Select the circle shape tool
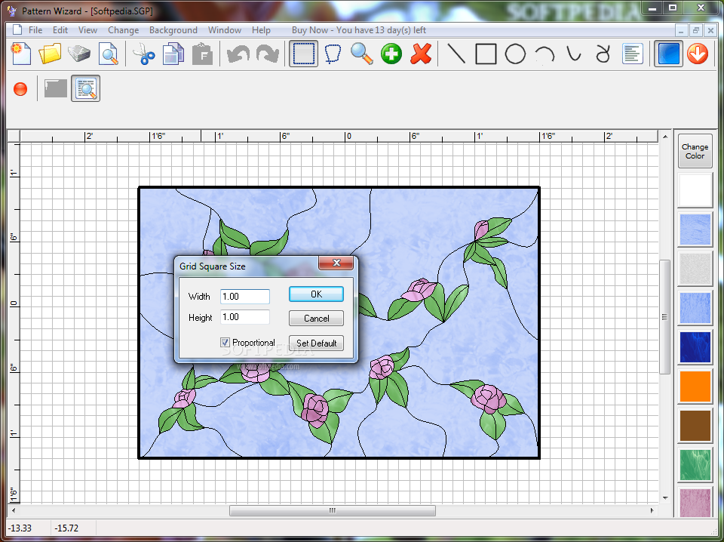The width and height of the screenshot is (724, 542). 515,54
